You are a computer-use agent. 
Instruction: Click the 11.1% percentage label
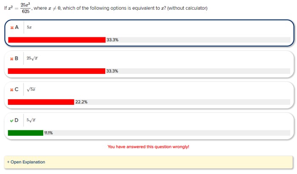(48, 133)
